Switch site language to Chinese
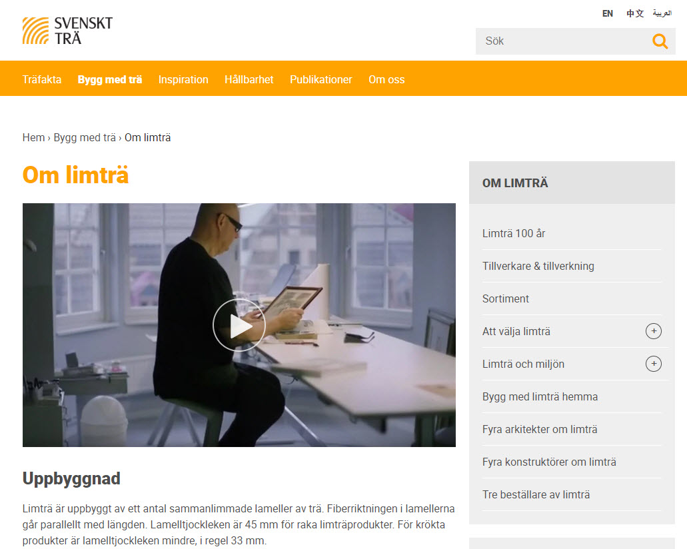The height and width of the screenshot is (549, 687). (x=635, y=13)
